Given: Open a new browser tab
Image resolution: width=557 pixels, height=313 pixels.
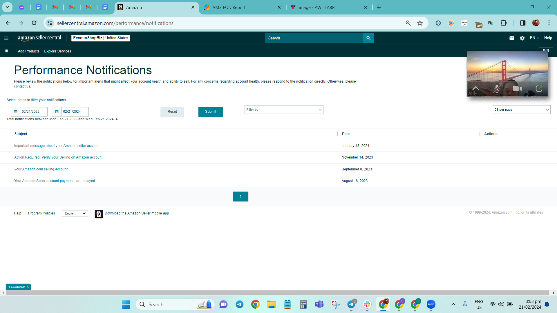Looking at the screenshot, I should click(x=379, y=8).
